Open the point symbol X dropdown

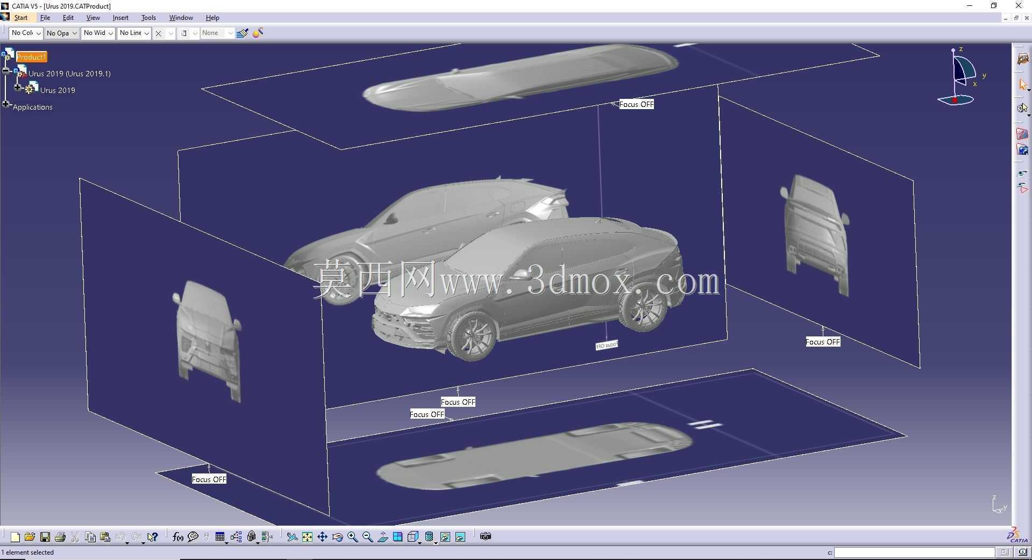(164, 33)
